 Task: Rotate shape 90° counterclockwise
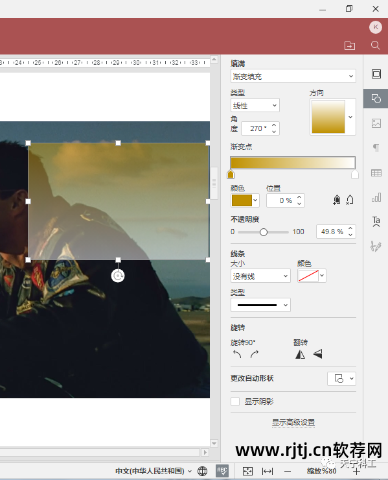[x=237, y=354]
